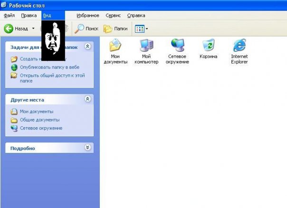The image size is (287, 208).
Task: Click the network places icon in sidebar
Action: (14, 128)
